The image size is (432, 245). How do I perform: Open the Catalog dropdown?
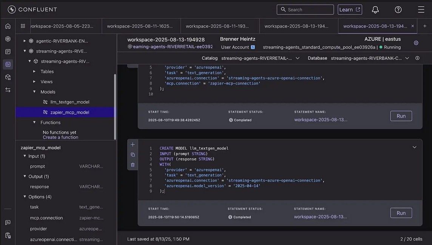(261, 58)
